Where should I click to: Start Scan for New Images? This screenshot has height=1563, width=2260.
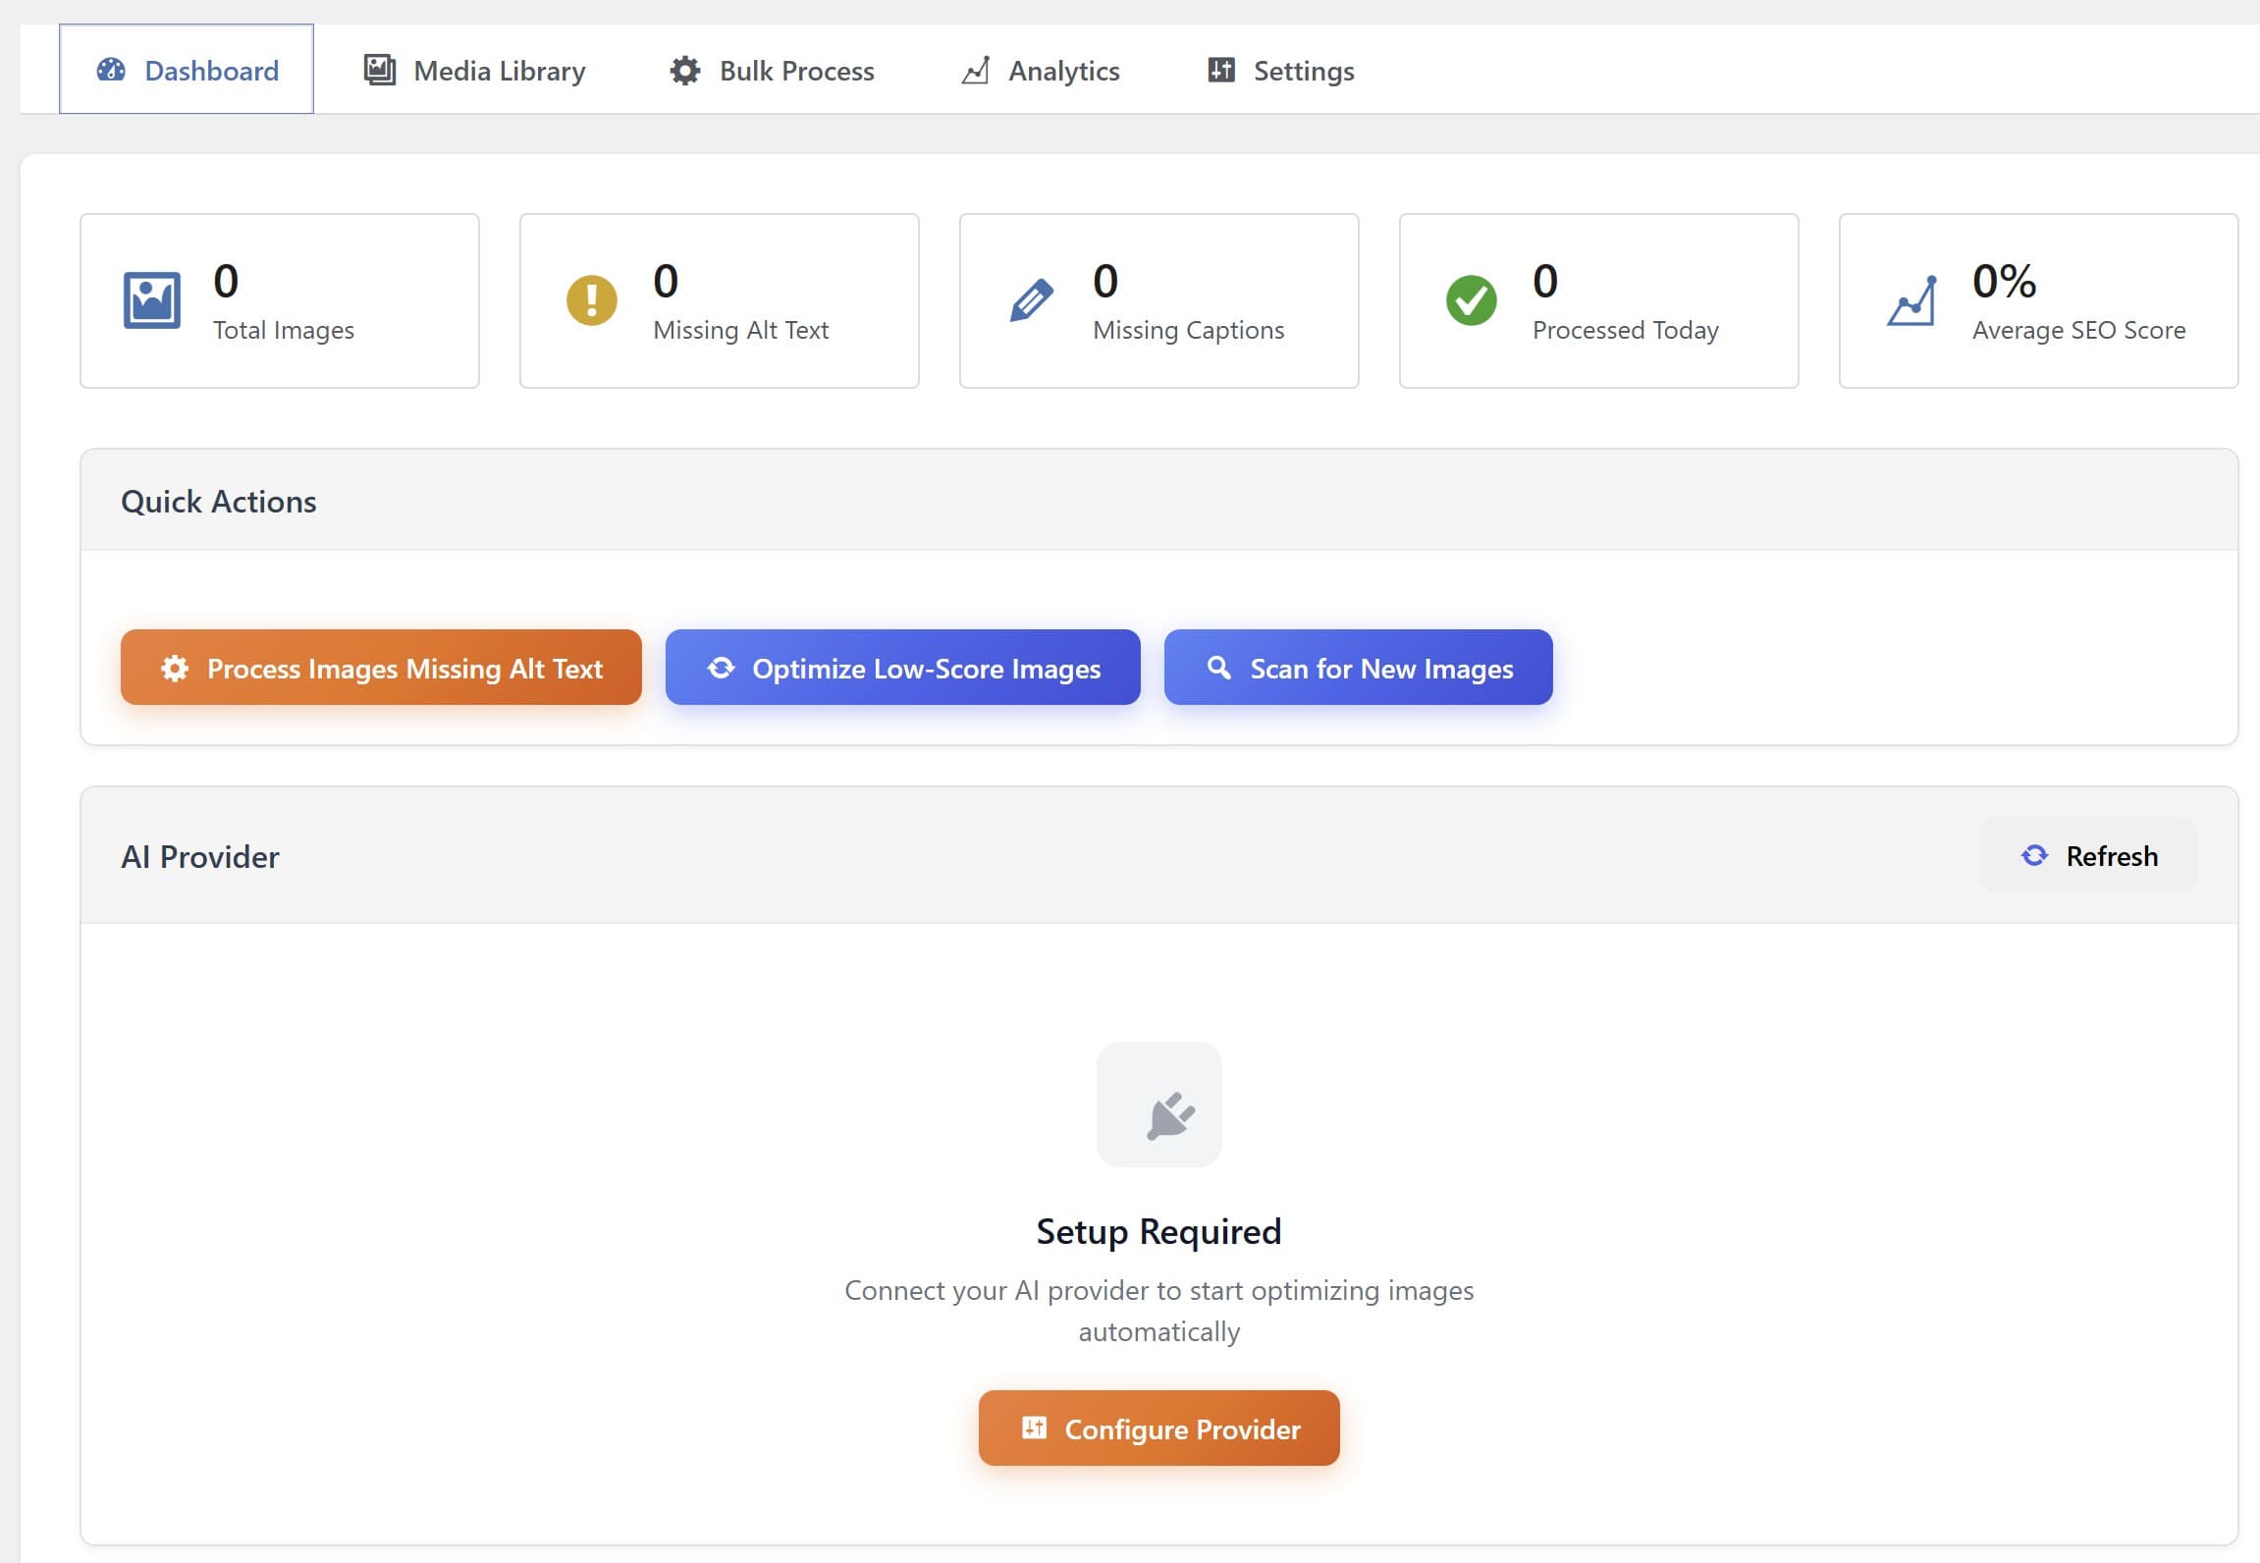(1358, 668)
